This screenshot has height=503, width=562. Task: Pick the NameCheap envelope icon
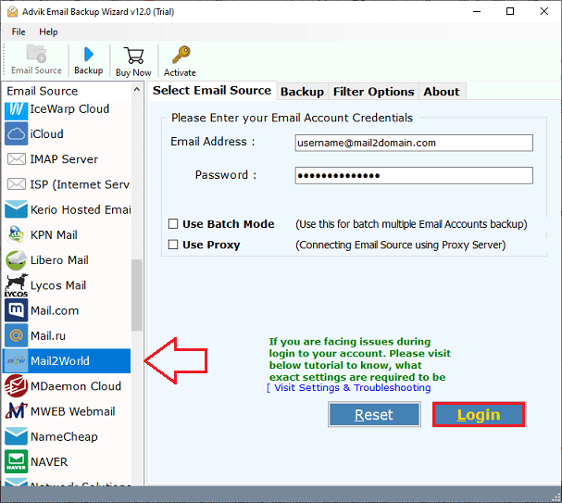(x=16, y=436)
